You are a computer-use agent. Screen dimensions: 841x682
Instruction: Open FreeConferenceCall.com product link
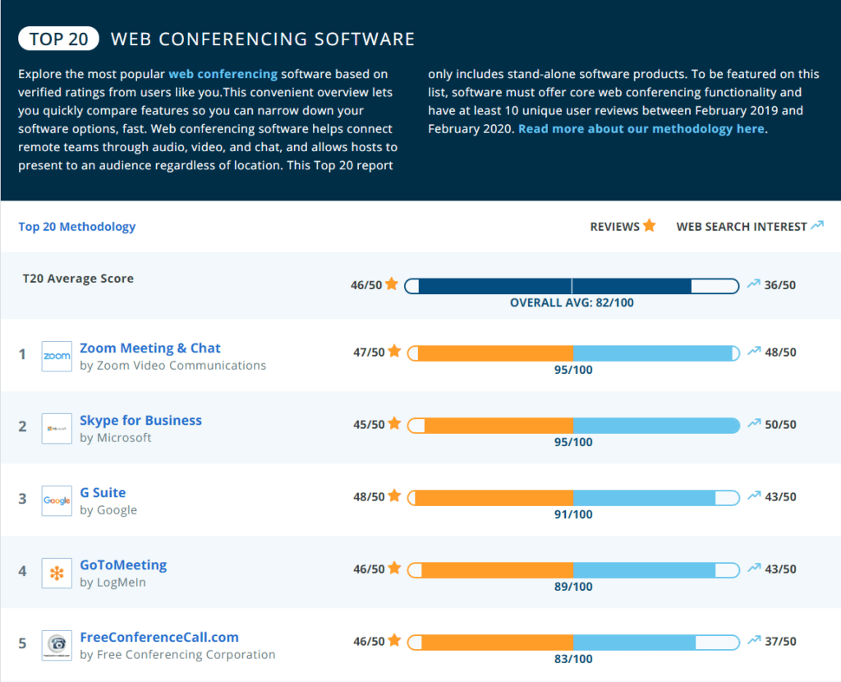point(159,638)
